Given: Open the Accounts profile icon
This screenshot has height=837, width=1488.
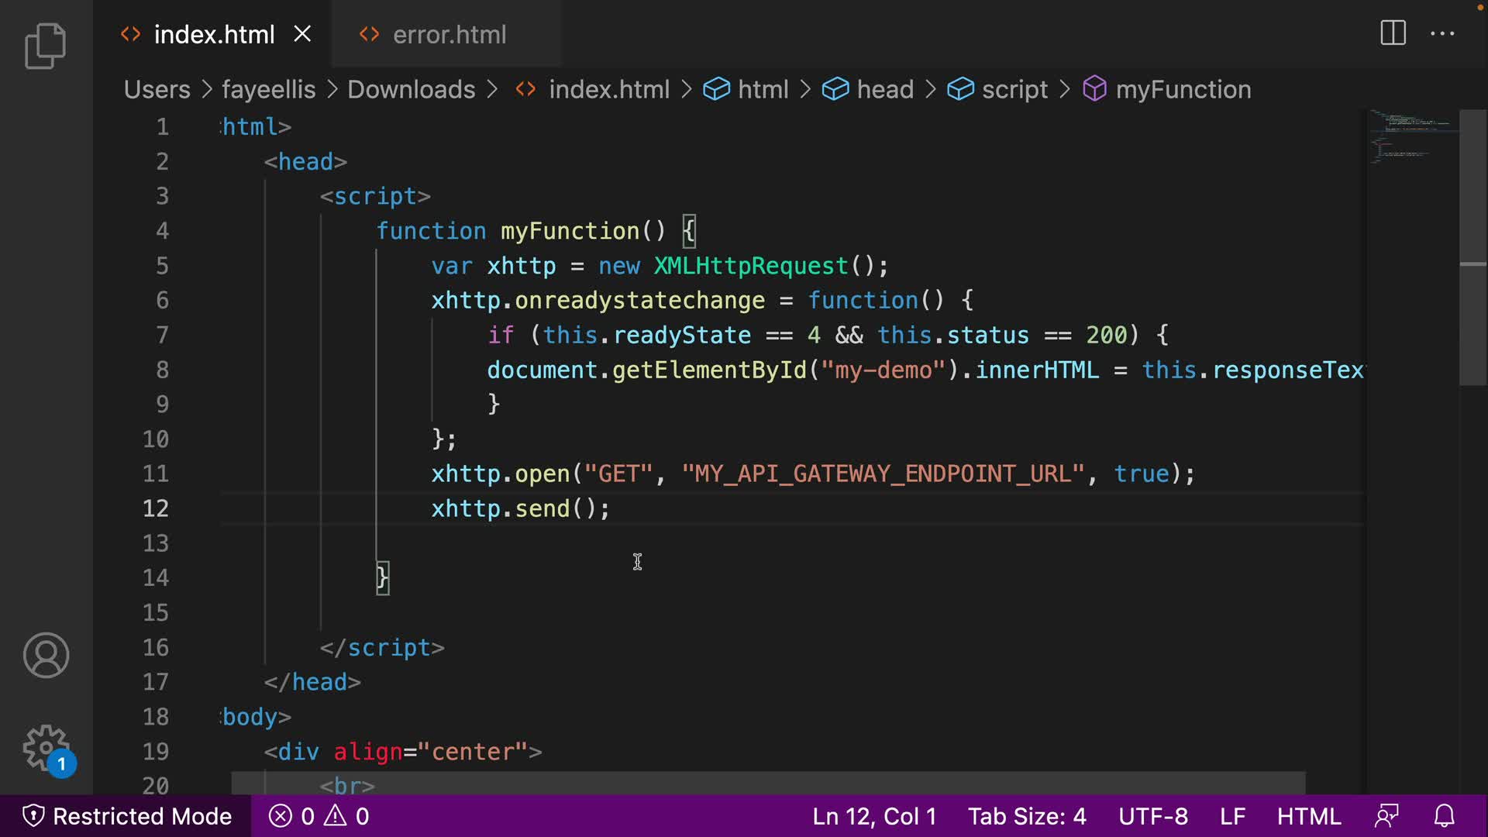Looking at the screenshot, I should click(x=46, y=656).
